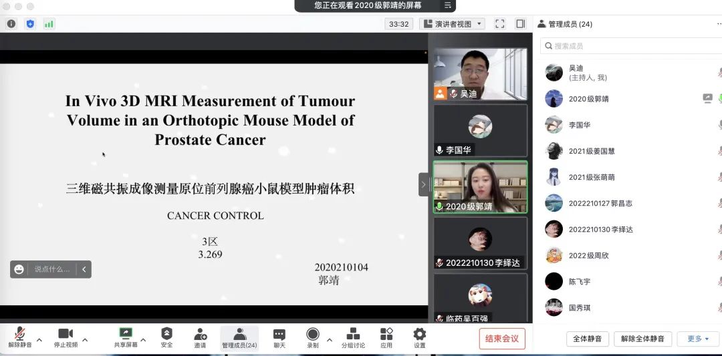The image size is (722, 356).
Task: Click the Mute All button
Action: coord(588,339)
